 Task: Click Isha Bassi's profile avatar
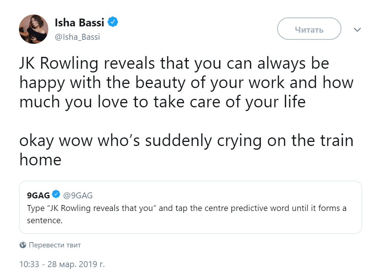pyautogui.click(x=33, y=29)
